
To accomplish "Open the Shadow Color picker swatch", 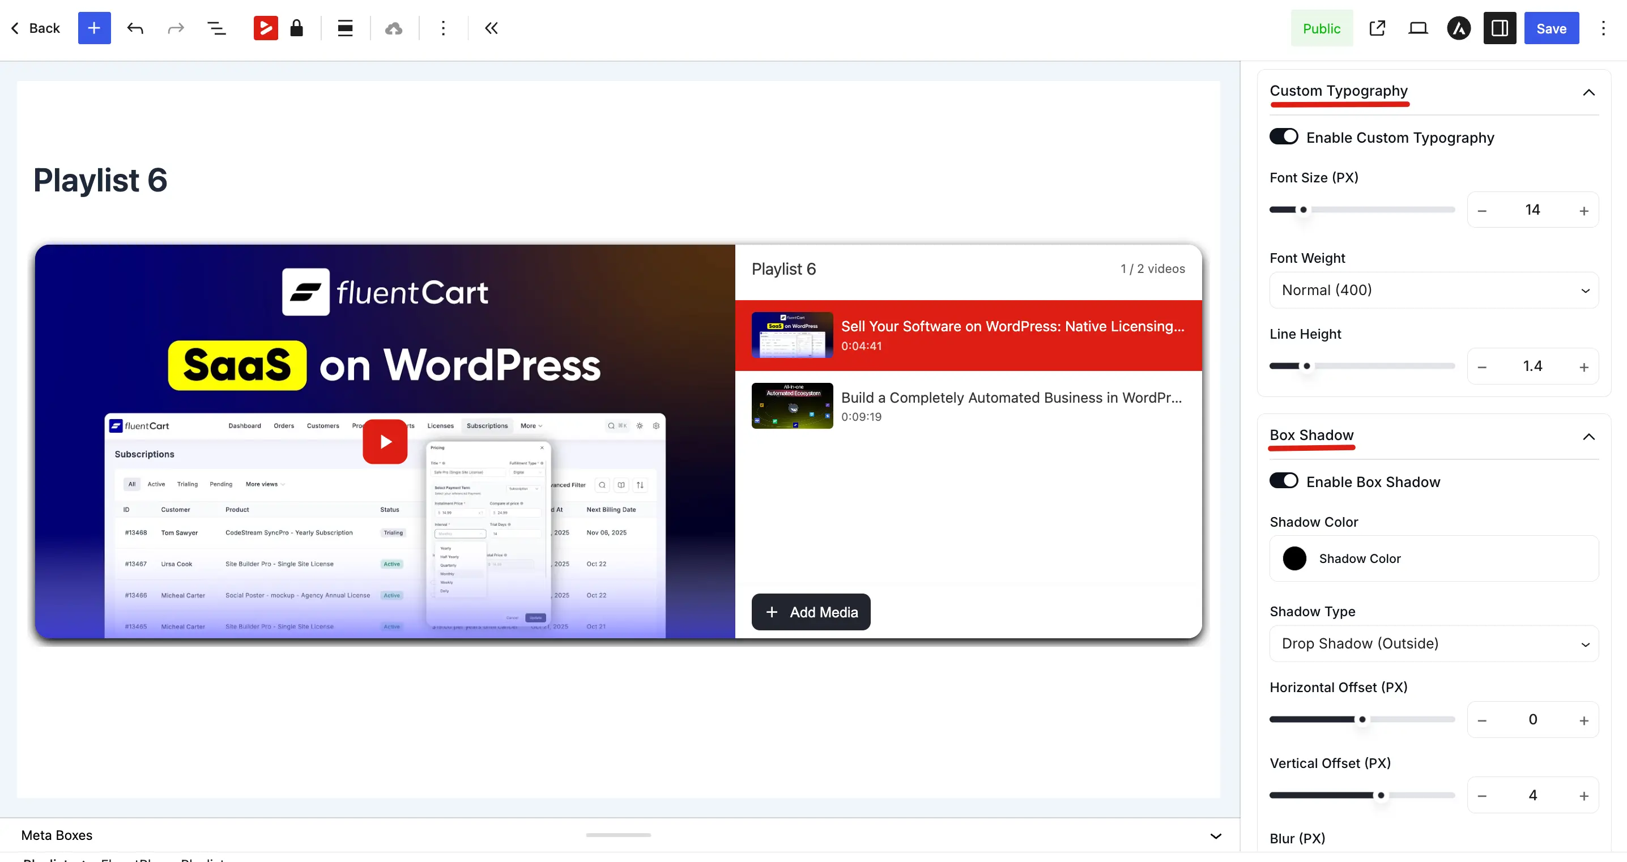I will point(1295,559).
